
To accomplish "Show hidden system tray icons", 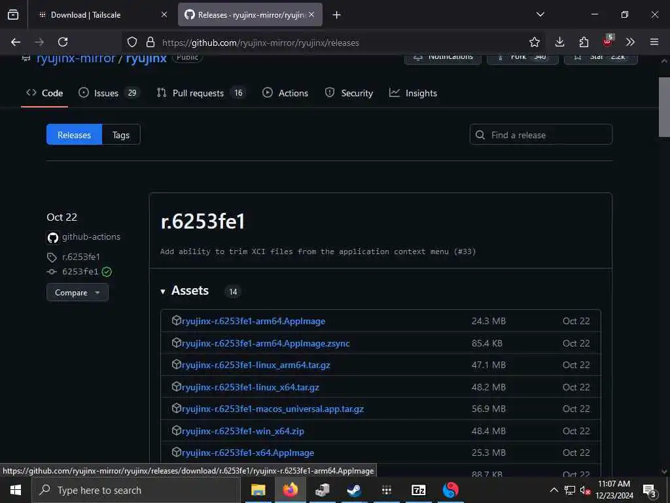I will tap(554, 490).
